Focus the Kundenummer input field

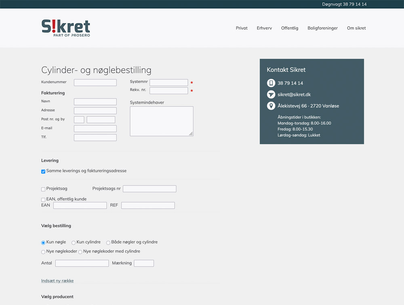(x=95, y=82)
